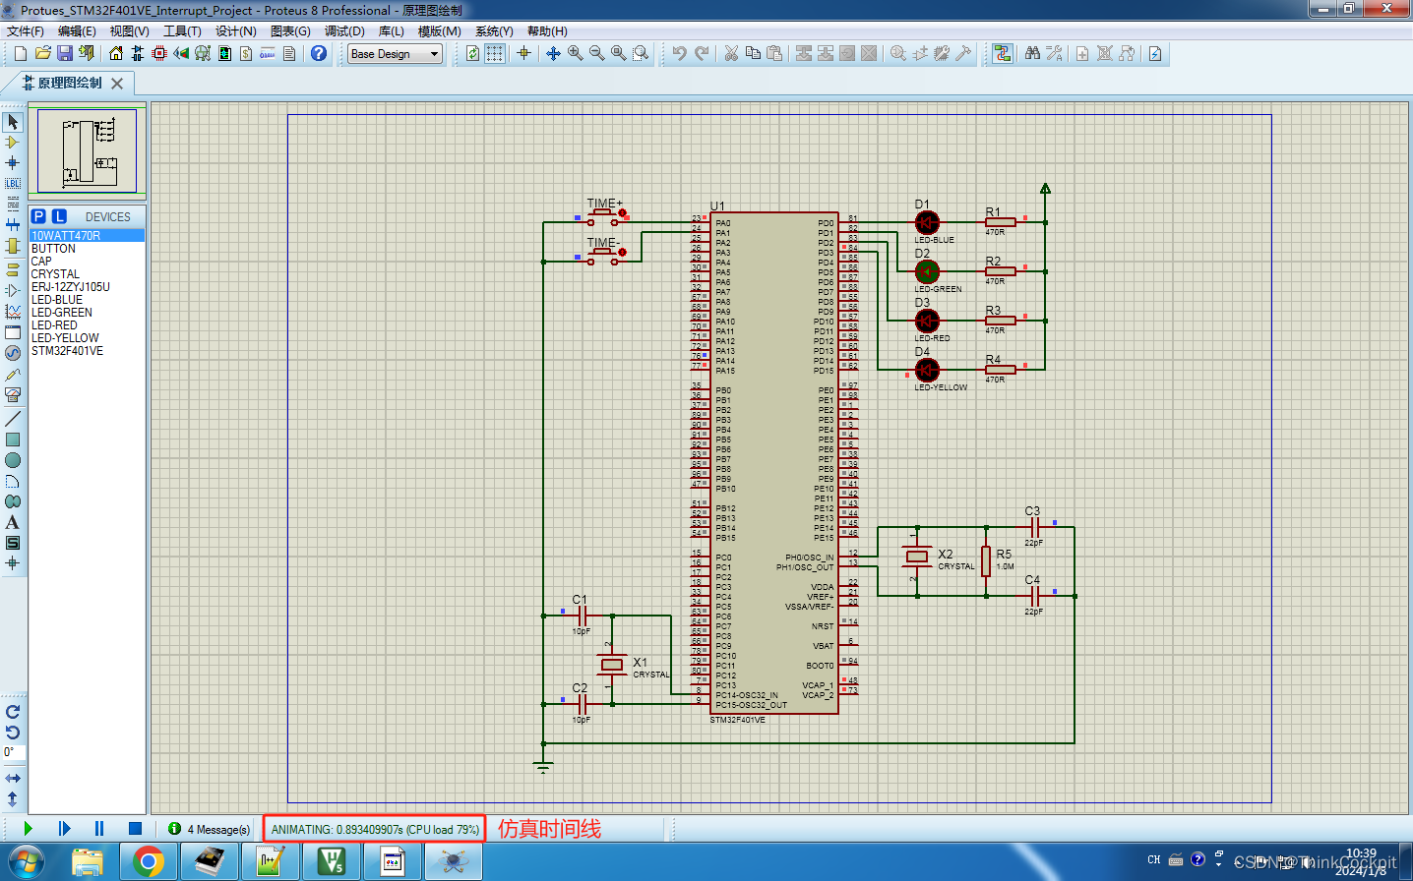Open the Base Design sheet dropdown

click(433, 54)
